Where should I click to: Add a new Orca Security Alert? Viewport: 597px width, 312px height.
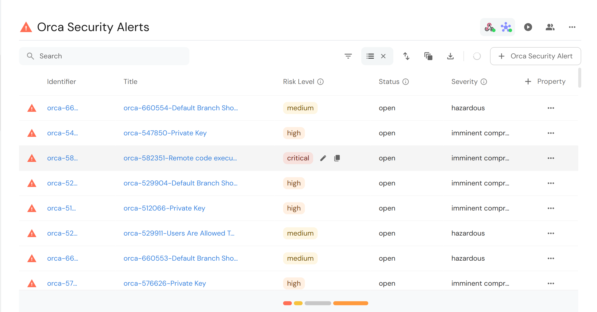pyautogui.click(x=535, y=56)
